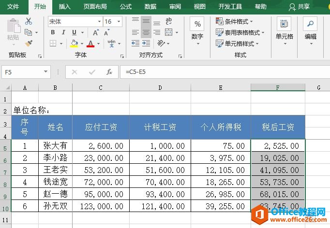330x228 pixels.
Task: Open the Editing 编辑 search group
Action: [x=311, y=31]
